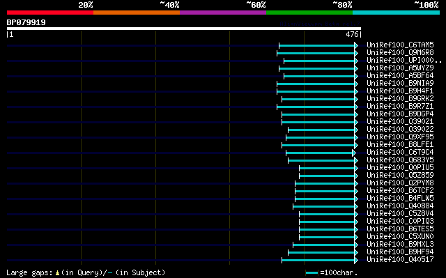Select the green ~80% identity color band

click(309, 13)
